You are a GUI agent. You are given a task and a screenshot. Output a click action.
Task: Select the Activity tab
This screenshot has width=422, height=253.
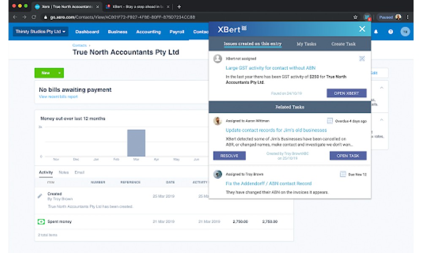pyautogui.click(x=46, y=172)
